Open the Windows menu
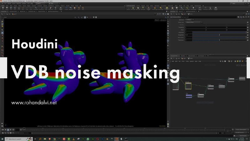Image resolution: width=250 pixels, height=141 pixels. [x=19, y=3]
